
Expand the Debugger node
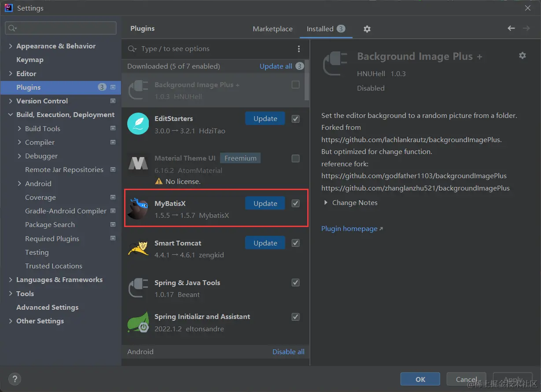tap(19, 156)
